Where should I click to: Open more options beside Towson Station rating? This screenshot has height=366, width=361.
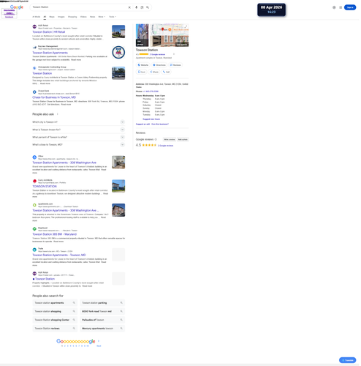coord(174,54)
